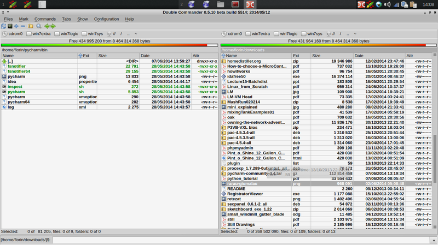
Task: Select small_windmill_gutter_blade odg icon
Action: tap(224, 214)
